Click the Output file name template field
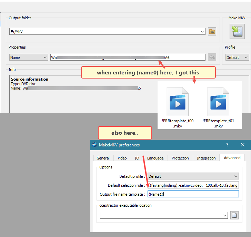This screenshot has height=237, width=251. coord(193,194)
